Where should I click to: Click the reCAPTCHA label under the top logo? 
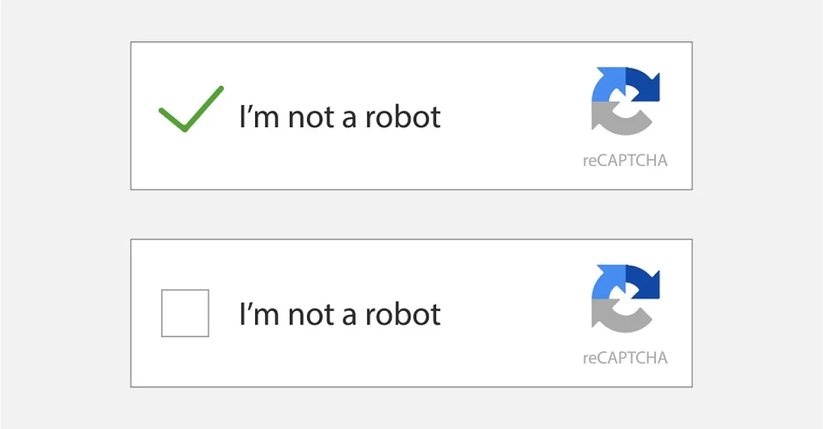624,159
